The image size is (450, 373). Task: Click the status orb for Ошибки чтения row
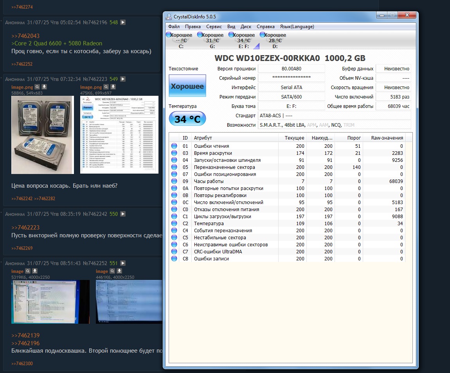pyautogui.click(x=174, y=146)
